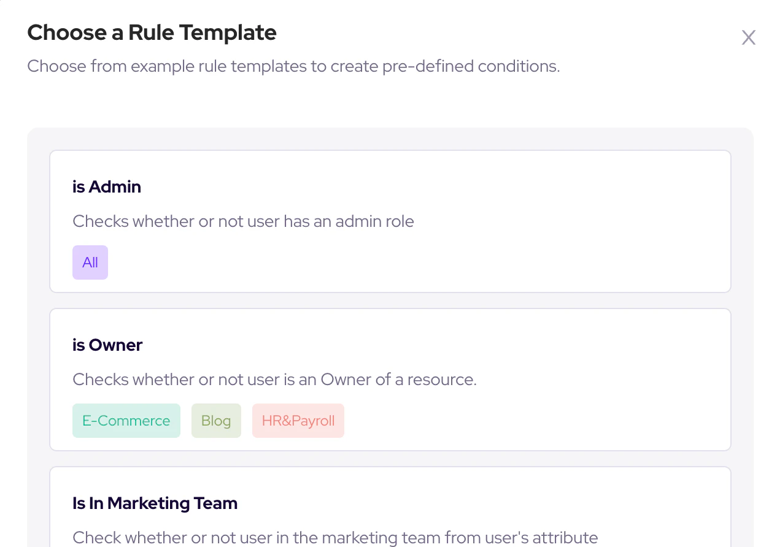Click the marketing team attribute description

(335, 537)
